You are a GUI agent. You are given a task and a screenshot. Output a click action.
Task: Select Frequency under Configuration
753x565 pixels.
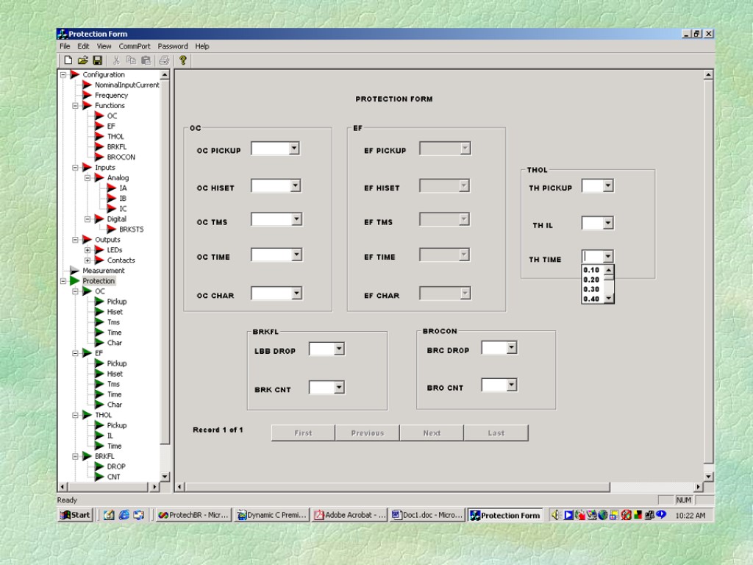[111, 95]
